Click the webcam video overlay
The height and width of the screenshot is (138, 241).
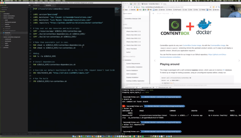(x=231, y=11)
